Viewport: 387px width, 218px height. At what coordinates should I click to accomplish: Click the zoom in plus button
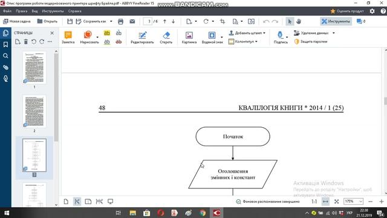click(x=381, y=202)
